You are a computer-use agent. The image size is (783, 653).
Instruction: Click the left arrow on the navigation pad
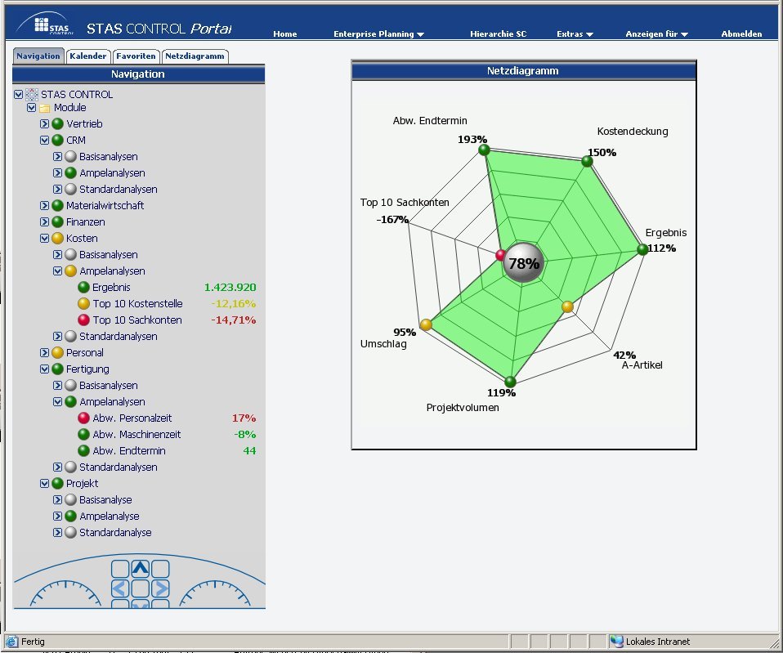(120, 588)
